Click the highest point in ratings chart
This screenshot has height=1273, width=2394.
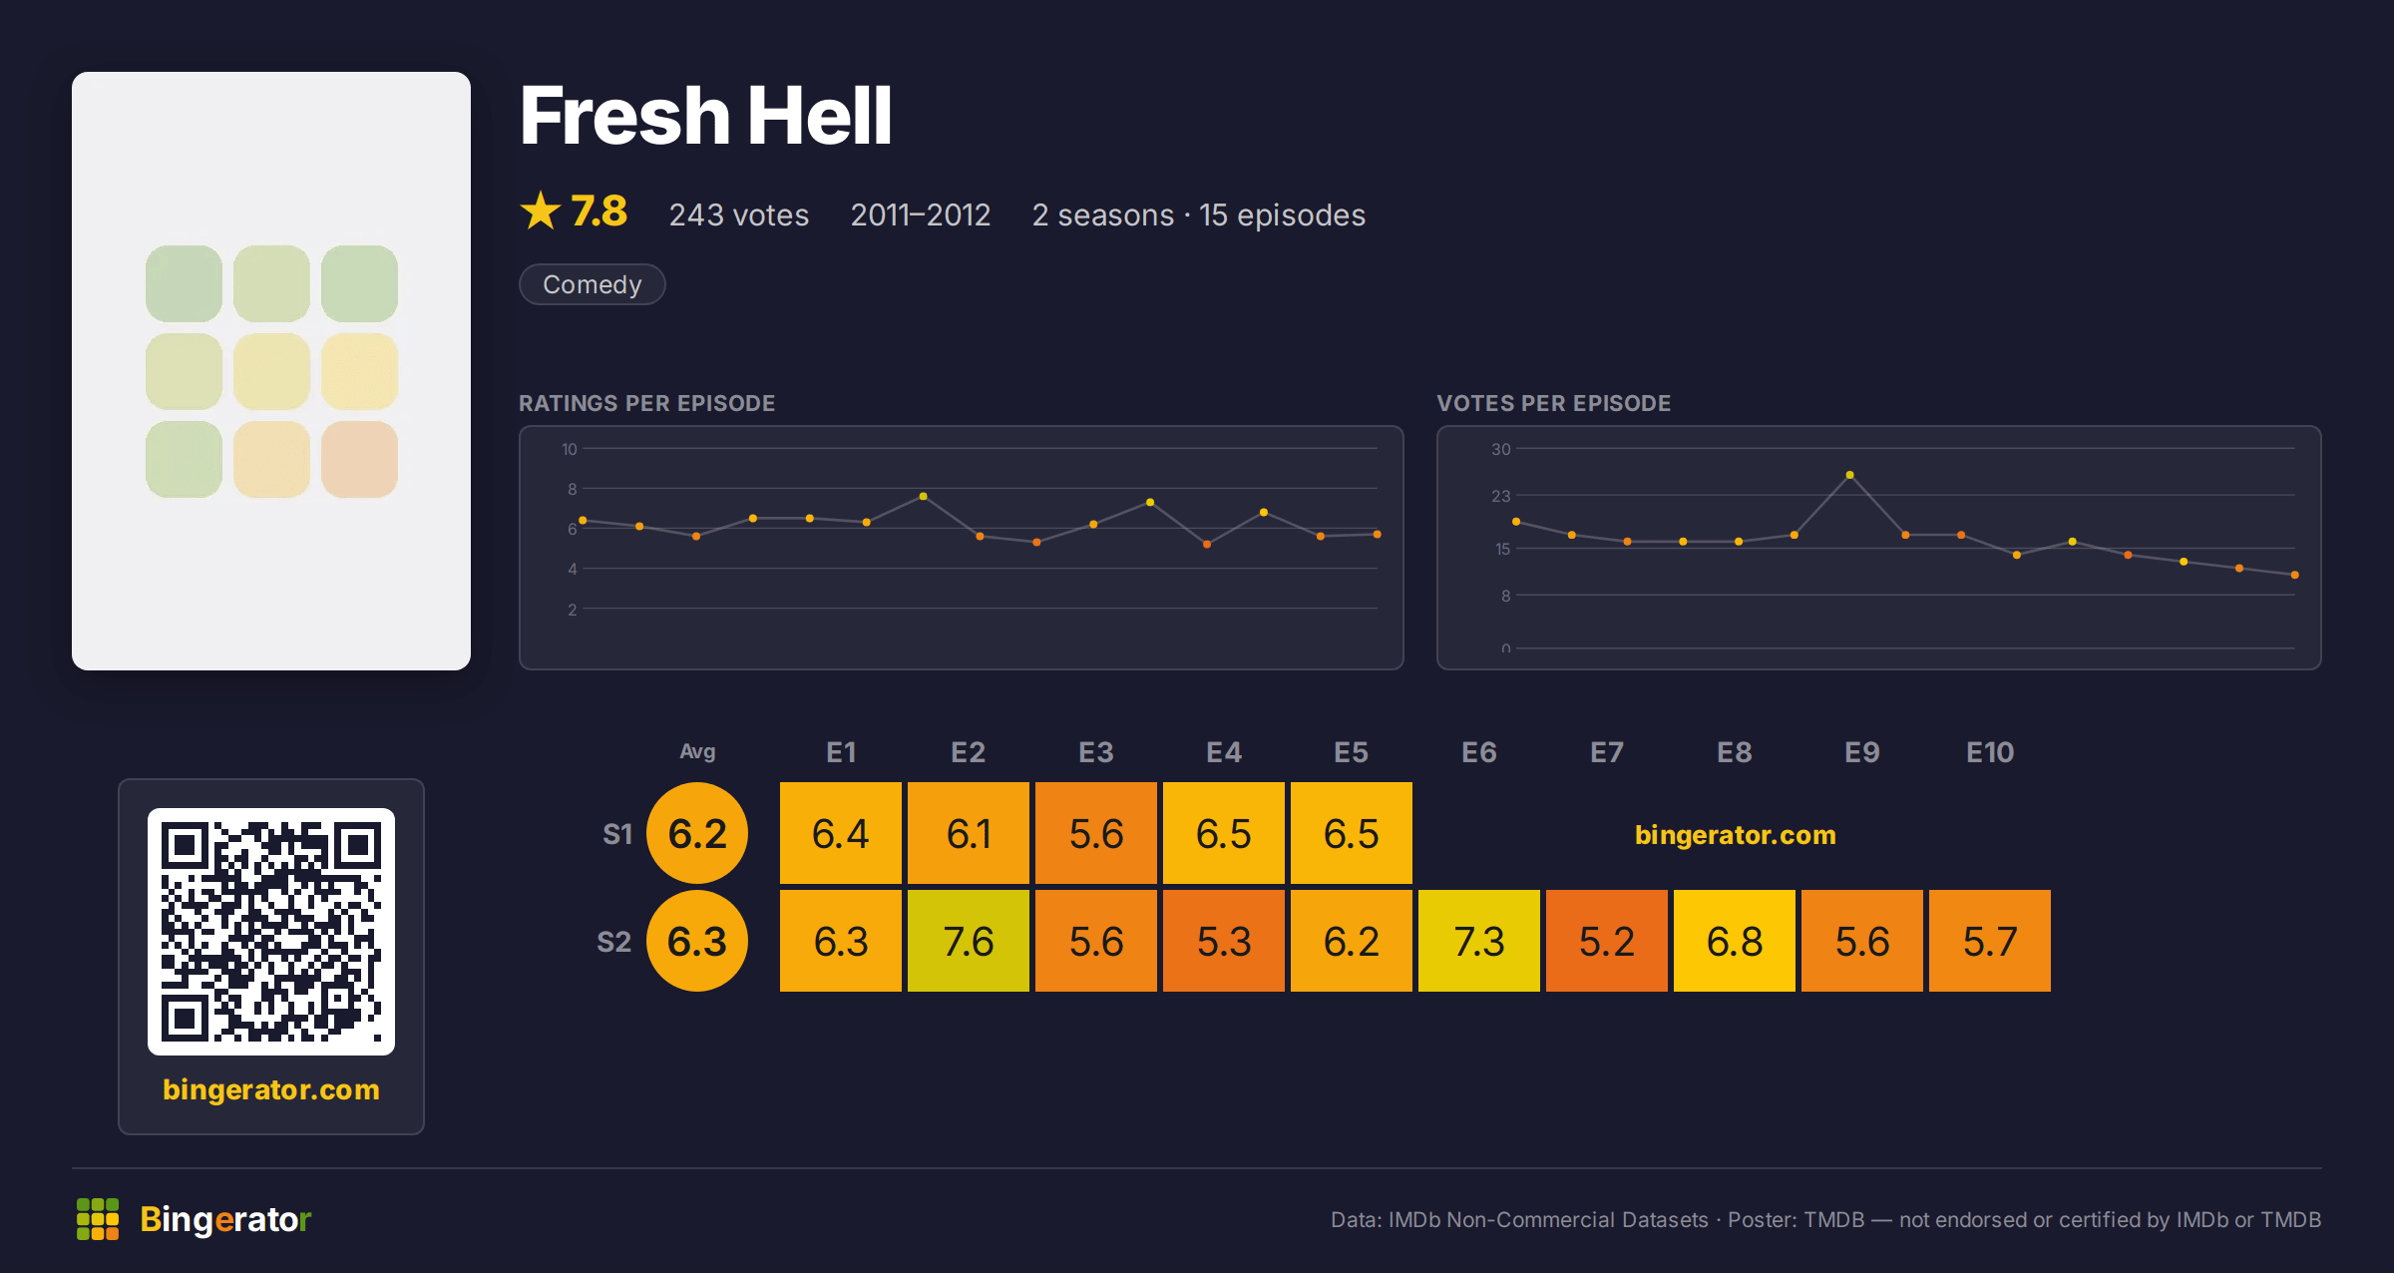click(924, 496)
